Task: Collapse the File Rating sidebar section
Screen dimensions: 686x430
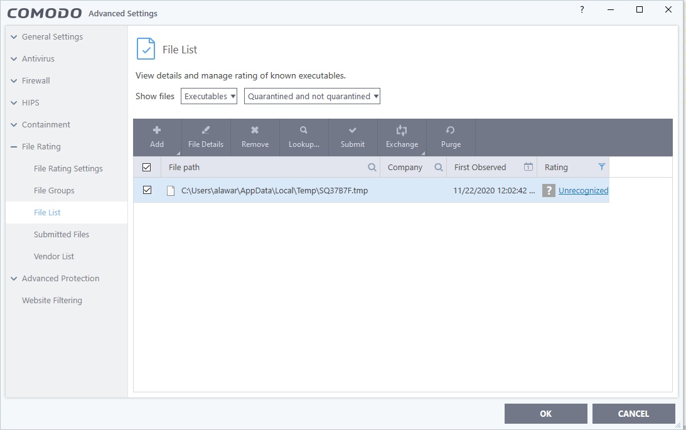Action: [14, 147]
